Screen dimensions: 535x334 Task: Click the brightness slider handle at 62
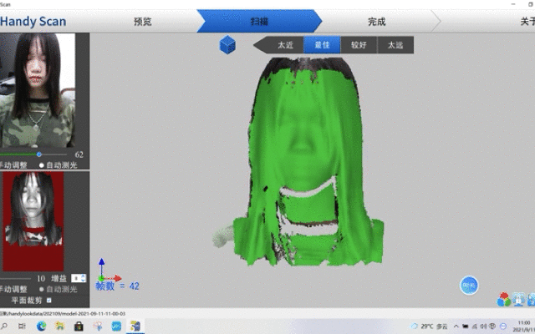[x=38, y=154]
